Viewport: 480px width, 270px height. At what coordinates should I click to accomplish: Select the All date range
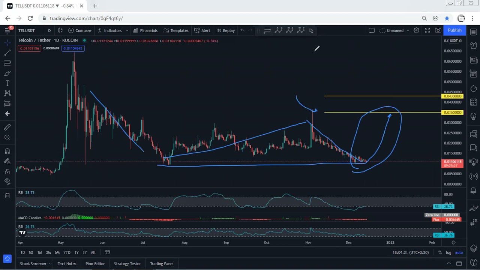(x=93, y=252)
